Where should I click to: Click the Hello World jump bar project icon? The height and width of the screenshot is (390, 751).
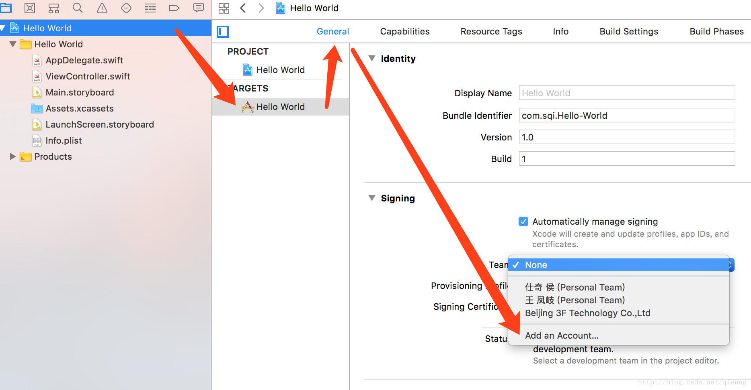pyautogui.click(x=281, y=8)
